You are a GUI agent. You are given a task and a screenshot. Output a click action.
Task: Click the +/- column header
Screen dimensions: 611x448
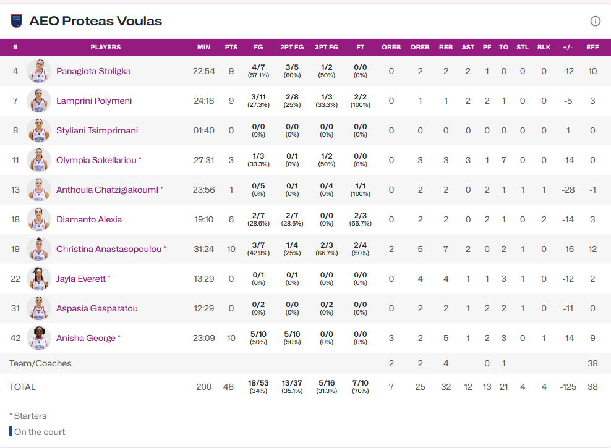[x=568, y=47]
